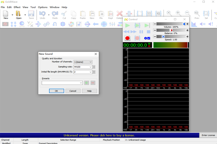Click the Paste clipboard icon

click(83, 15)
